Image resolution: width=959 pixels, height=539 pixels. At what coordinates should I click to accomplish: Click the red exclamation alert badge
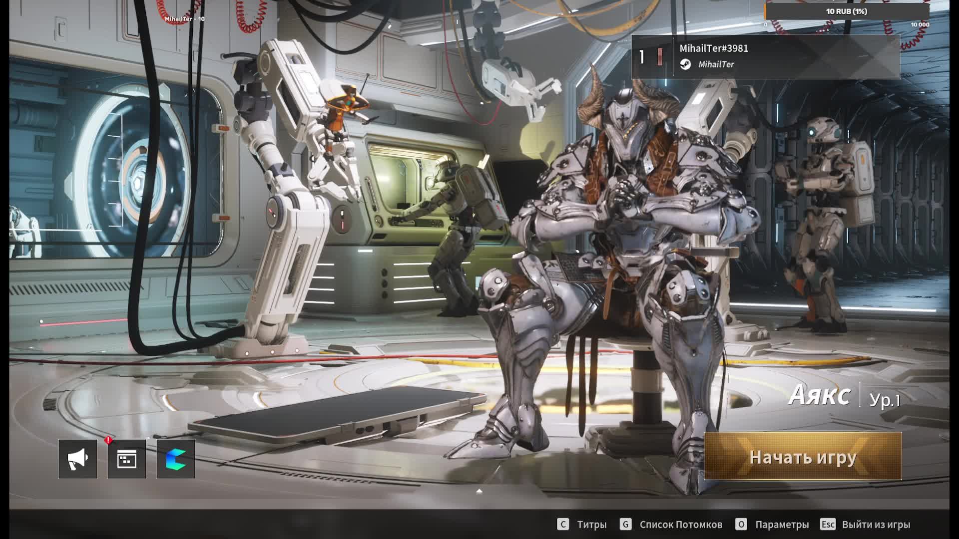pyautogui.click(x=108, y=440)
